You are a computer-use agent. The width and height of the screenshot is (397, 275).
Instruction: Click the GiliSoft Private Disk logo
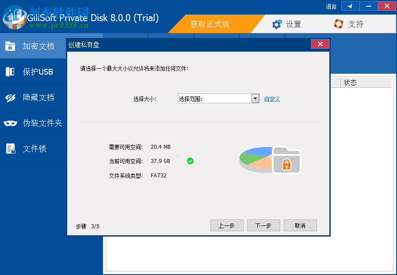(x=15, y=19)
